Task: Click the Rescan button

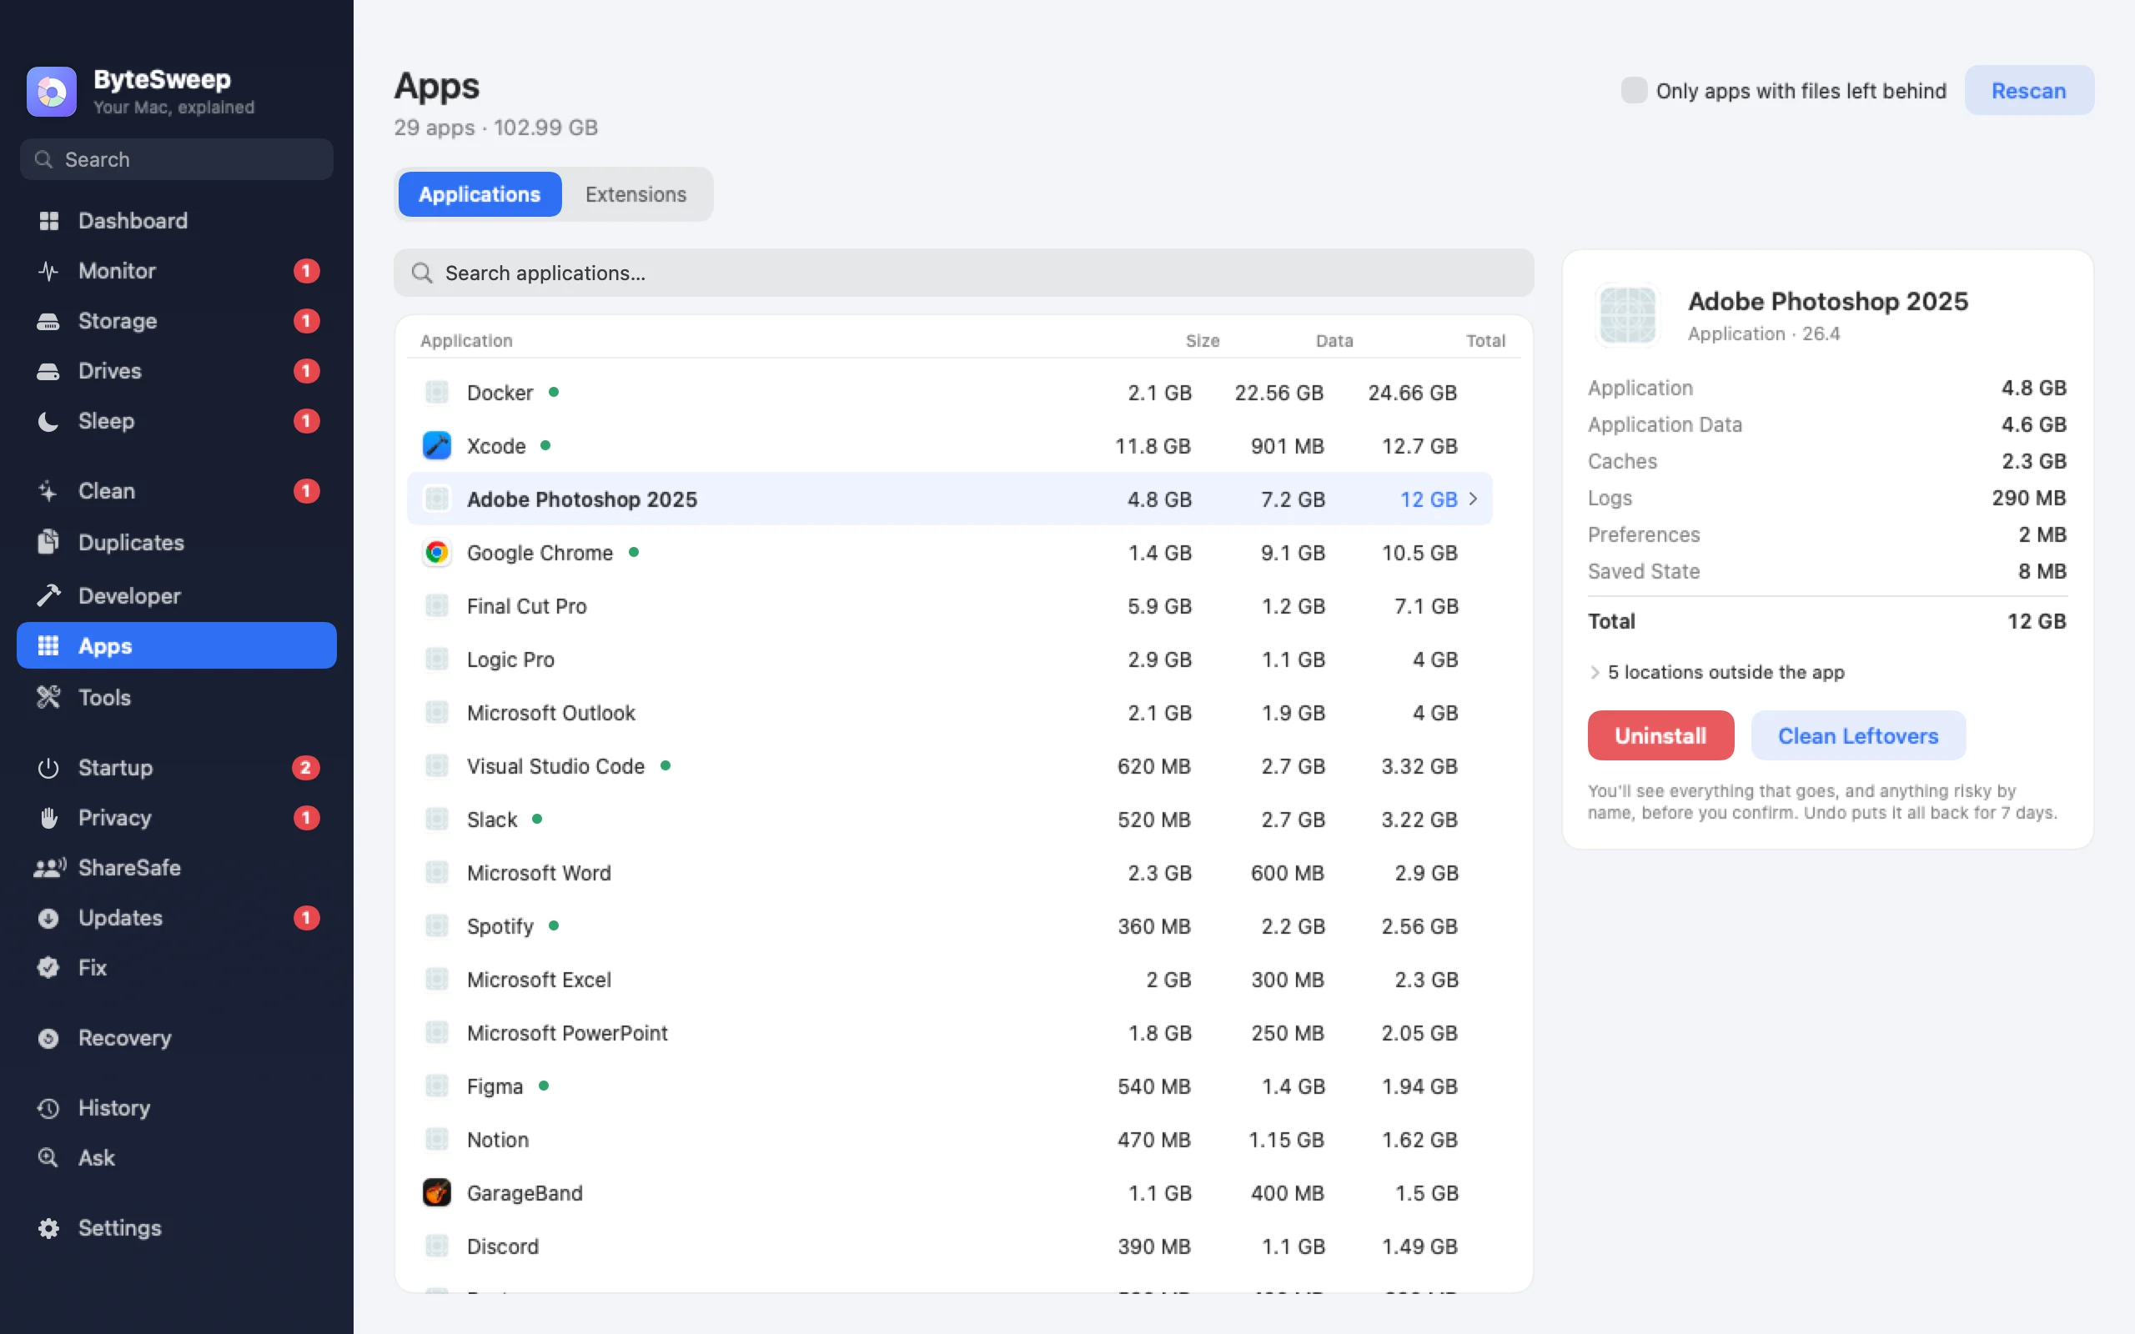Action: coord(2028,90)
